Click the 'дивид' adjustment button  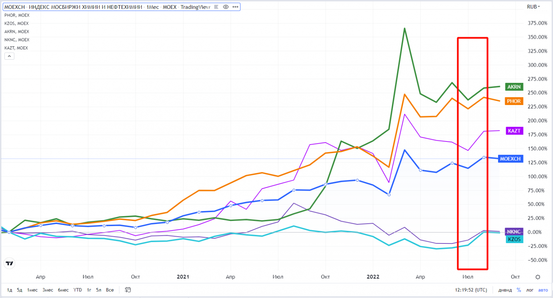click(505, 290)
